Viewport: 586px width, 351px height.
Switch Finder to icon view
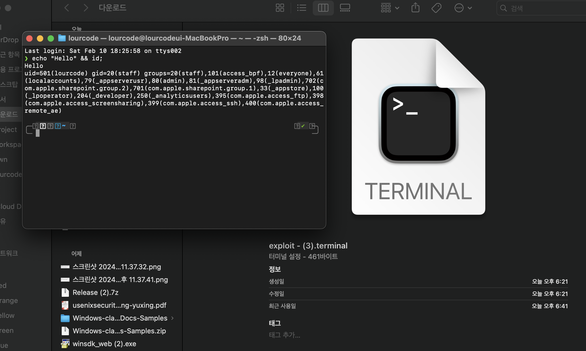[280, 8]
